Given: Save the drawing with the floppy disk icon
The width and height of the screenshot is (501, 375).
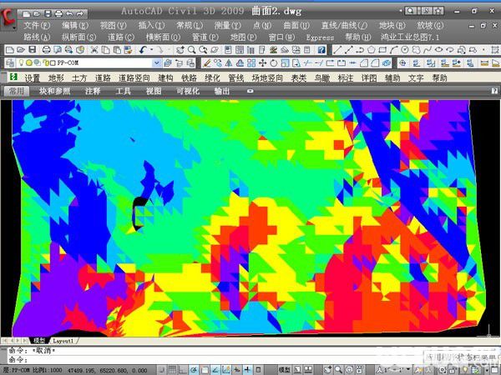Looking at the screenshot, I should [33, 50].
